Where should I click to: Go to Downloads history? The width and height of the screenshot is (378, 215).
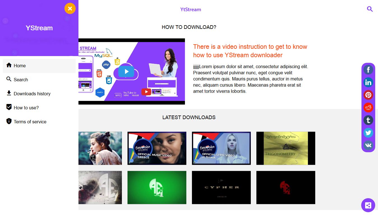[39, 94]
